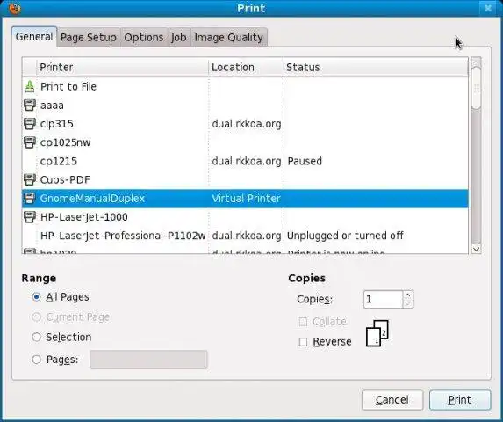Toggle the Collate checkbox

click(303, 322)
